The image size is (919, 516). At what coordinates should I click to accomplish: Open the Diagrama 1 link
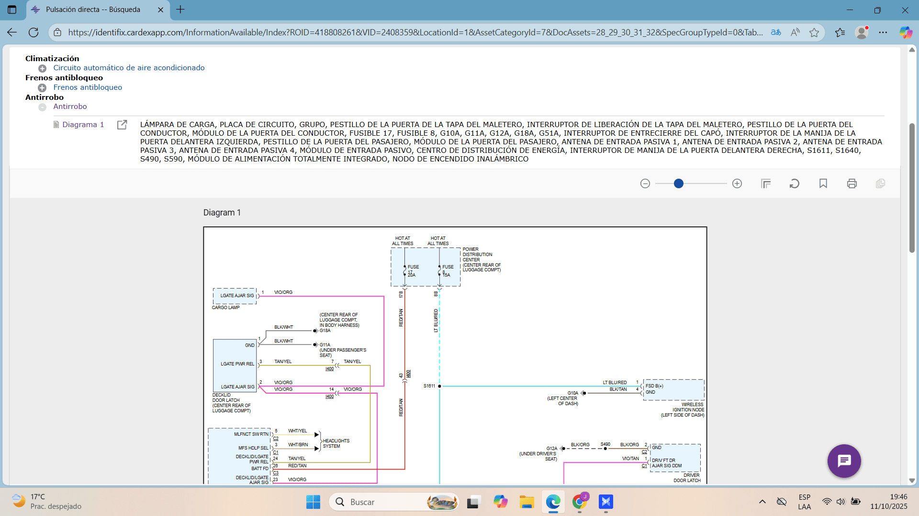point(83,124)
